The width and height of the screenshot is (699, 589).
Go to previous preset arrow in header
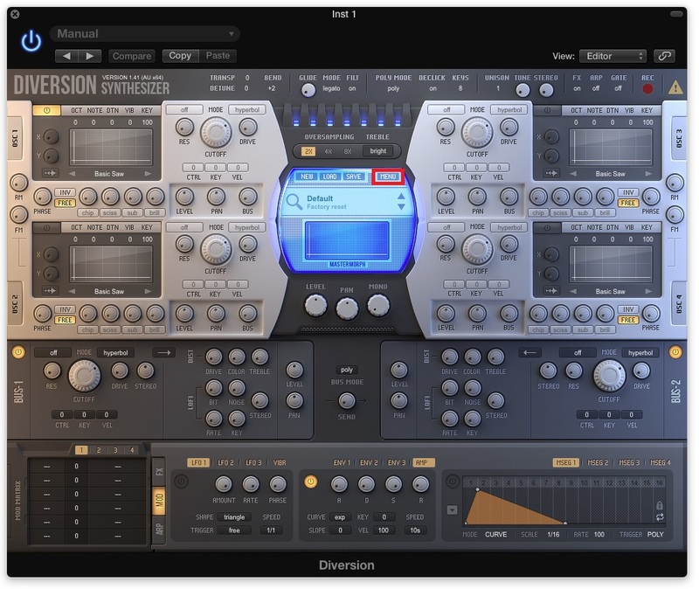pos(66,56)
